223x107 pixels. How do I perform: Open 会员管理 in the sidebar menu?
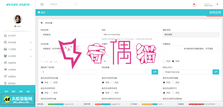coord(12,56)
